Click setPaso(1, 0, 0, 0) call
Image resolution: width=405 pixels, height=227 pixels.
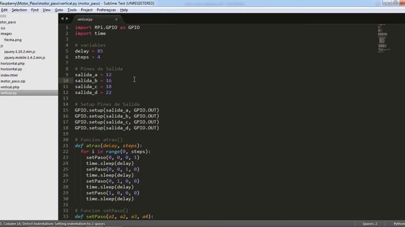pos(113,193)
